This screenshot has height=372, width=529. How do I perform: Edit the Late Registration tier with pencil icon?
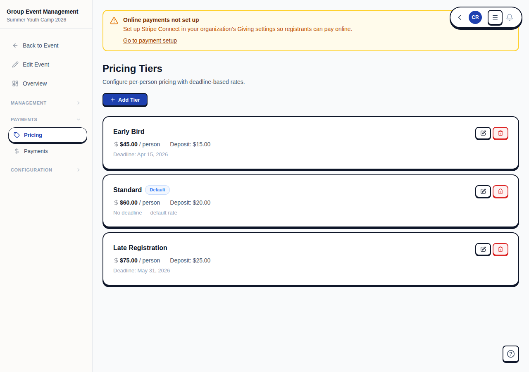pos(483,249)
